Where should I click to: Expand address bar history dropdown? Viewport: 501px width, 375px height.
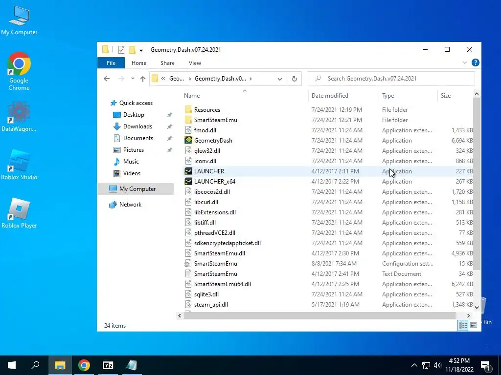pyautogui.click(x=279, y=79)
